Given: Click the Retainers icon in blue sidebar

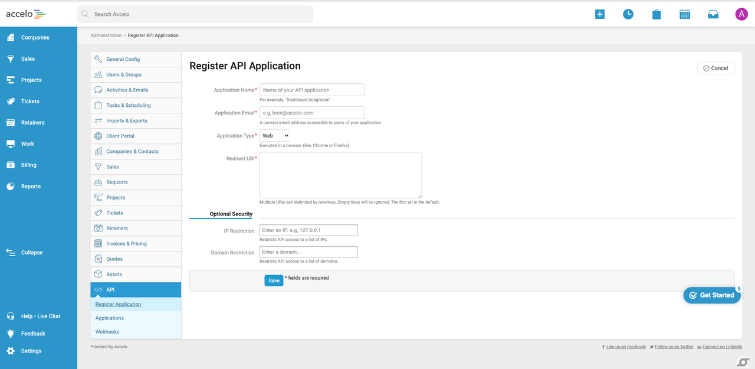Looking at the screenshot, I should (11, 122).
